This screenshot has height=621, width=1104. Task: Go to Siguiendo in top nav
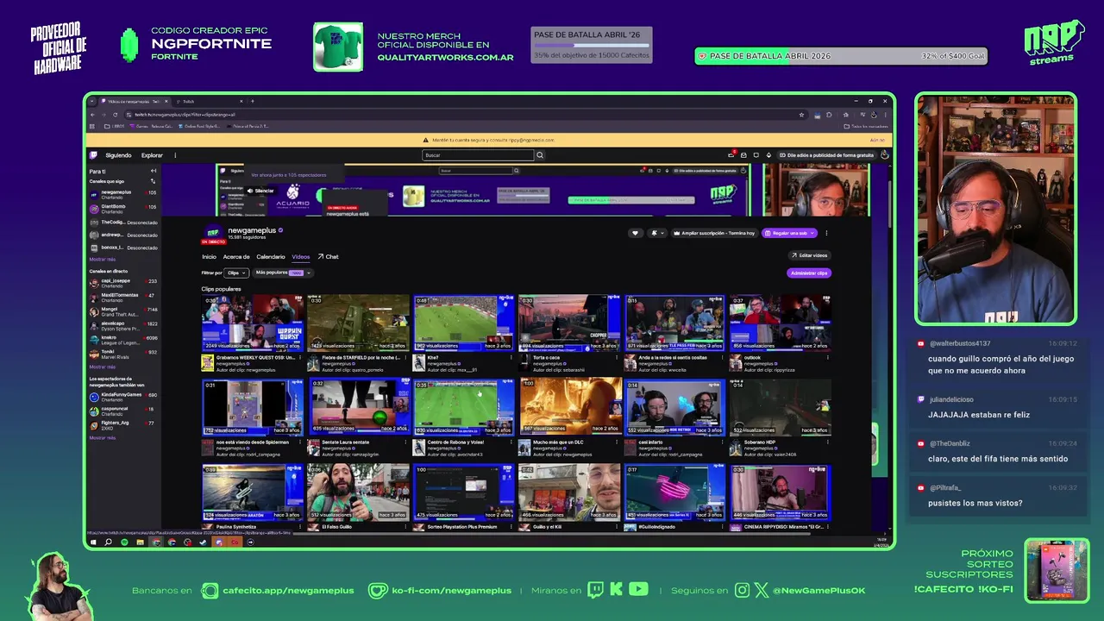pyautogui.click(x=118, y=155)
